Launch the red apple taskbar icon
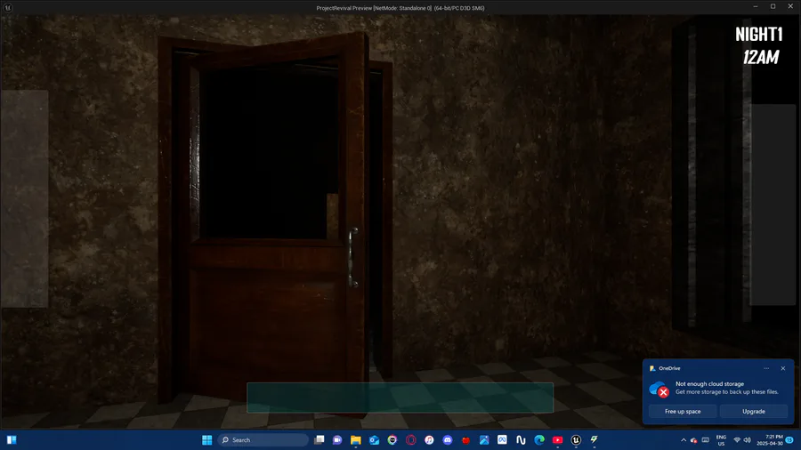 [x=465, y=440]
